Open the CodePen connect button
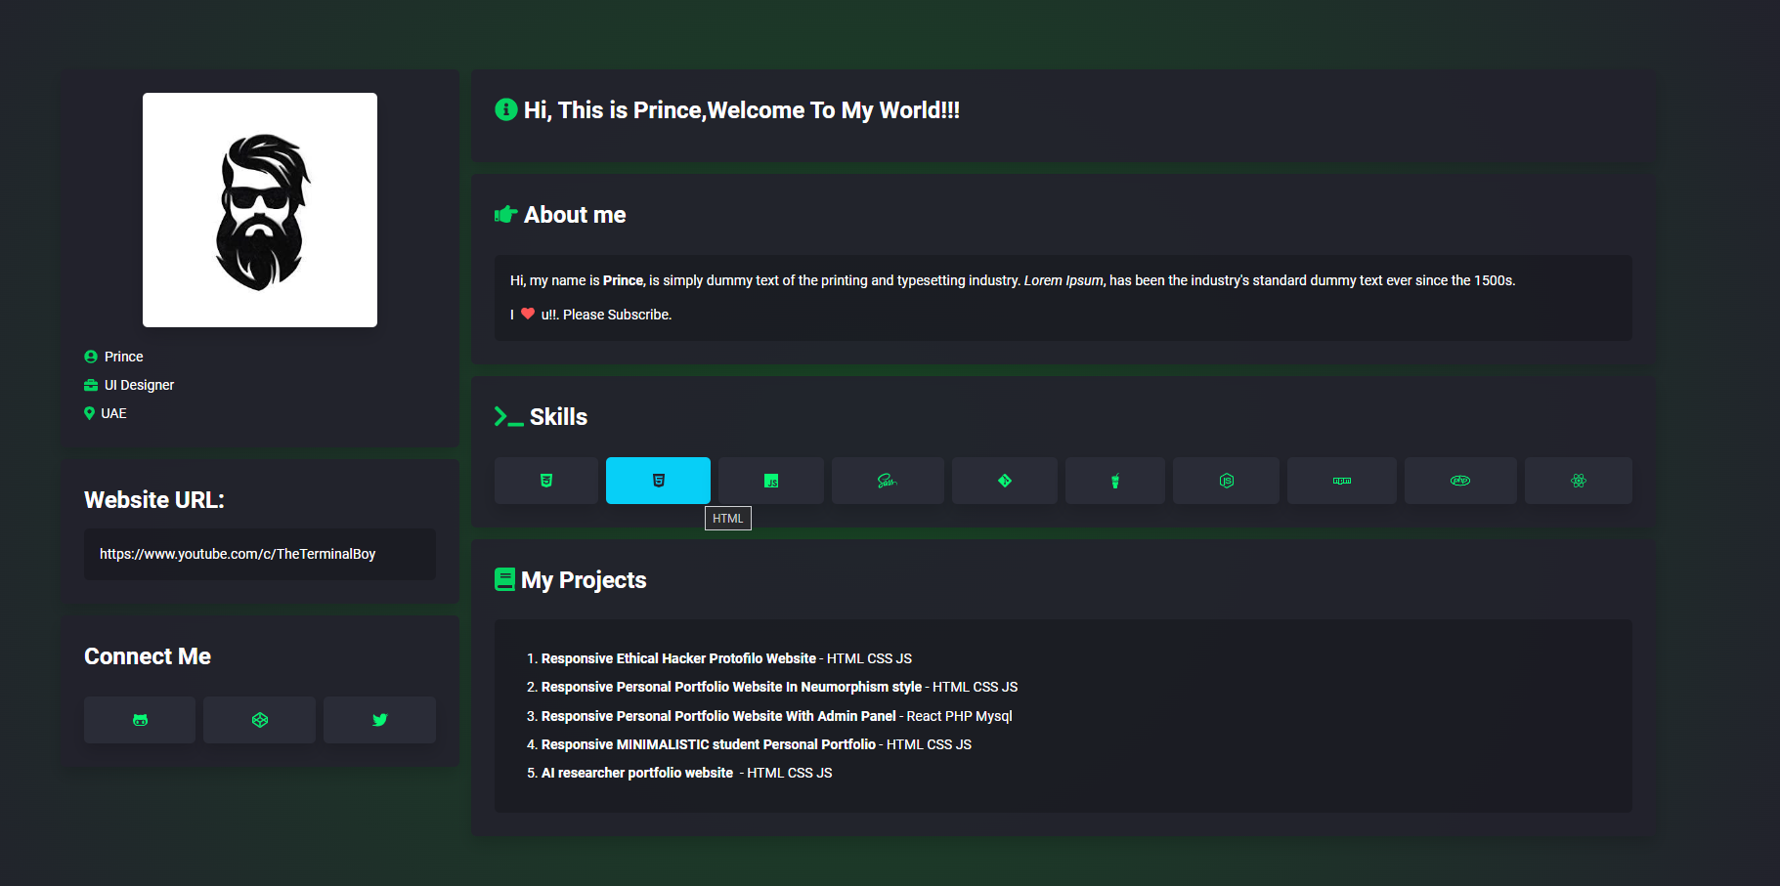1780x886 pixels. [260, 720]
